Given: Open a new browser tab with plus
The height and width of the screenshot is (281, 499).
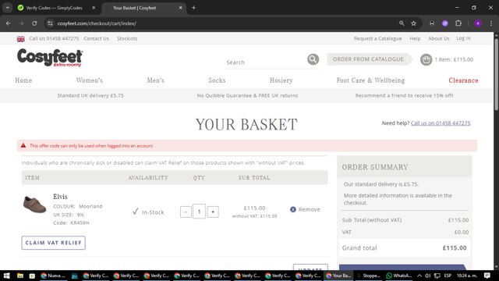Looking at the screenshot, I should point(193,8).
